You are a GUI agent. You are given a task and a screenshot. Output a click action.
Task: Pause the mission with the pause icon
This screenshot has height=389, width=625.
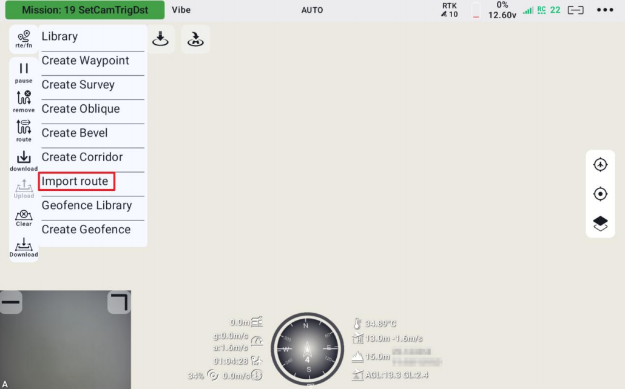point(24,72)
